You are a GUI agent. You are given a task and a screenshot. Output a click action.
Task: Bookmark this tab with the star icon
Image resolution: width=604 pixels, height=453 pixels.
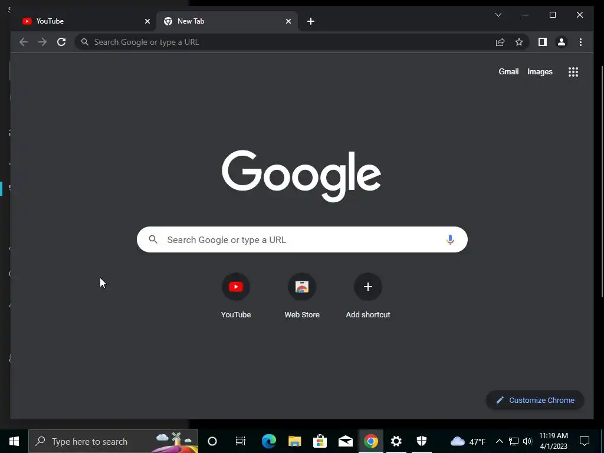519,42
